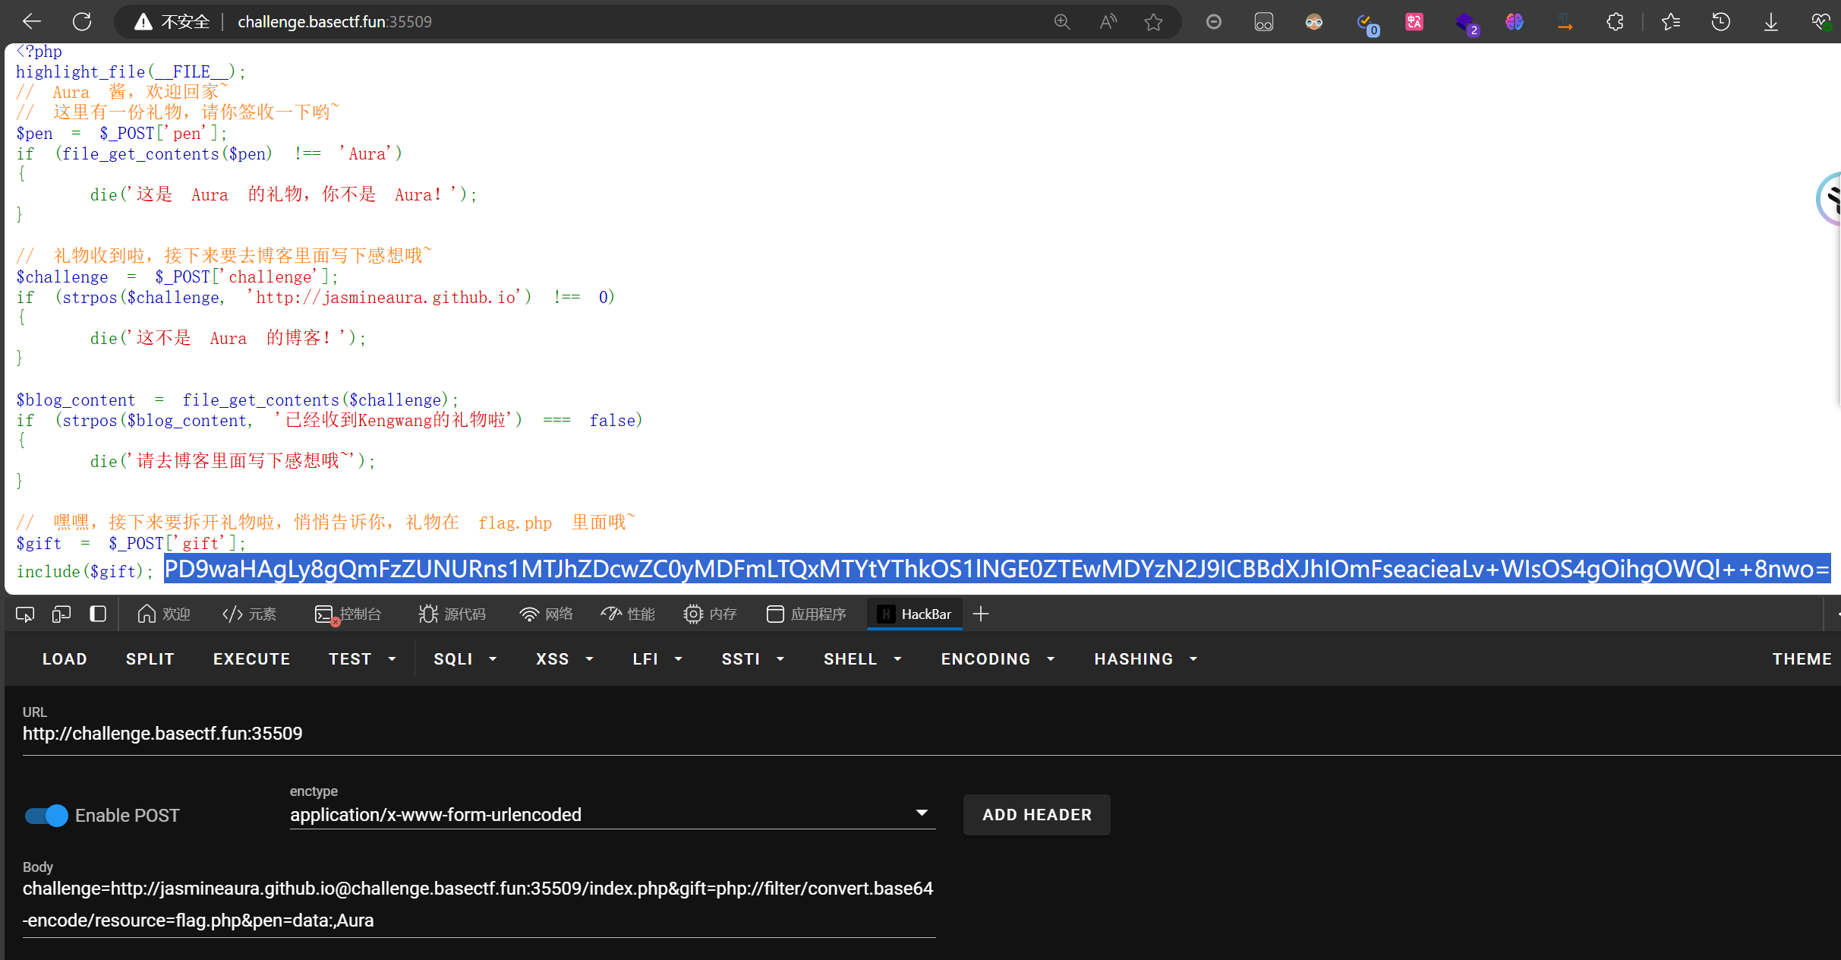Expand the TEST dropdown menu
1841x960 pixels.
coord(363,658)
